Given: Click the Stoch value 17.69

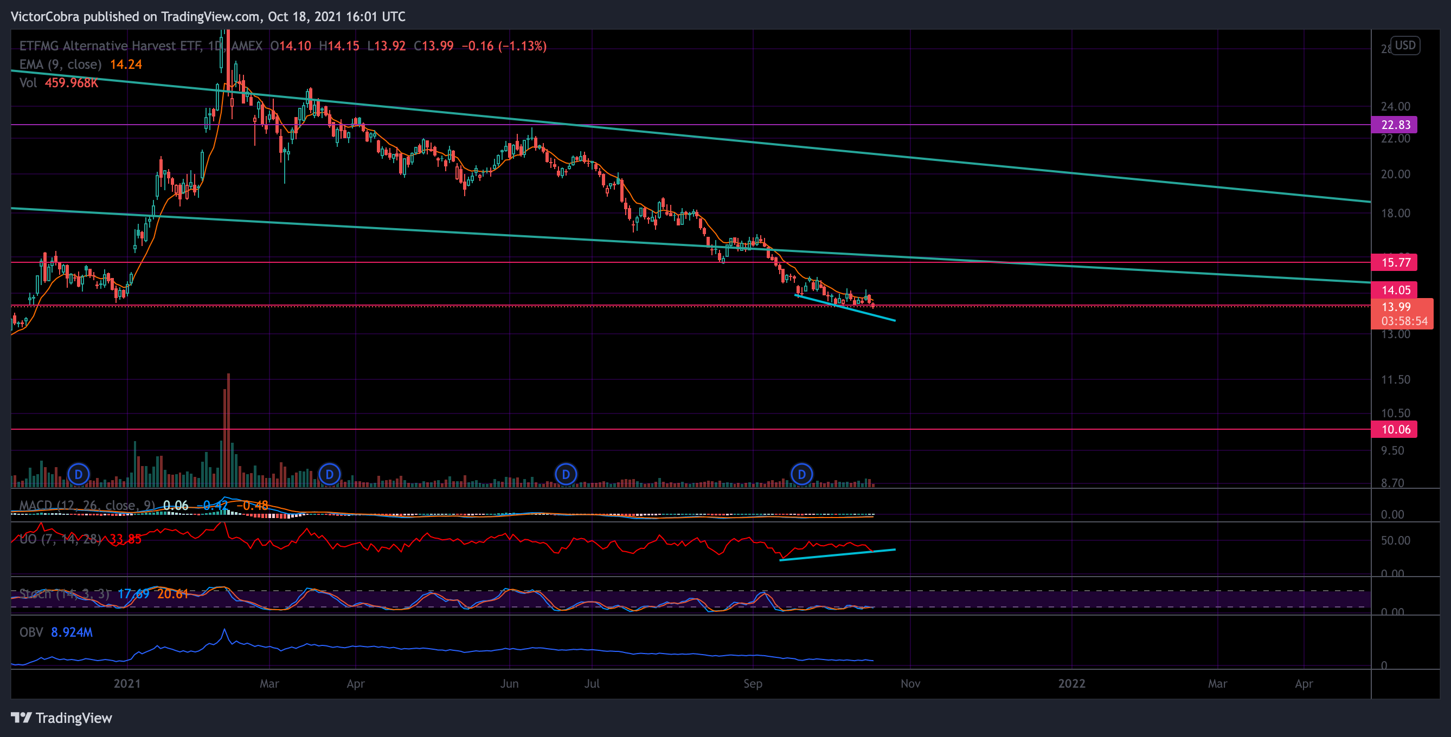Looking at the screenshot, I should coord(133,594).
